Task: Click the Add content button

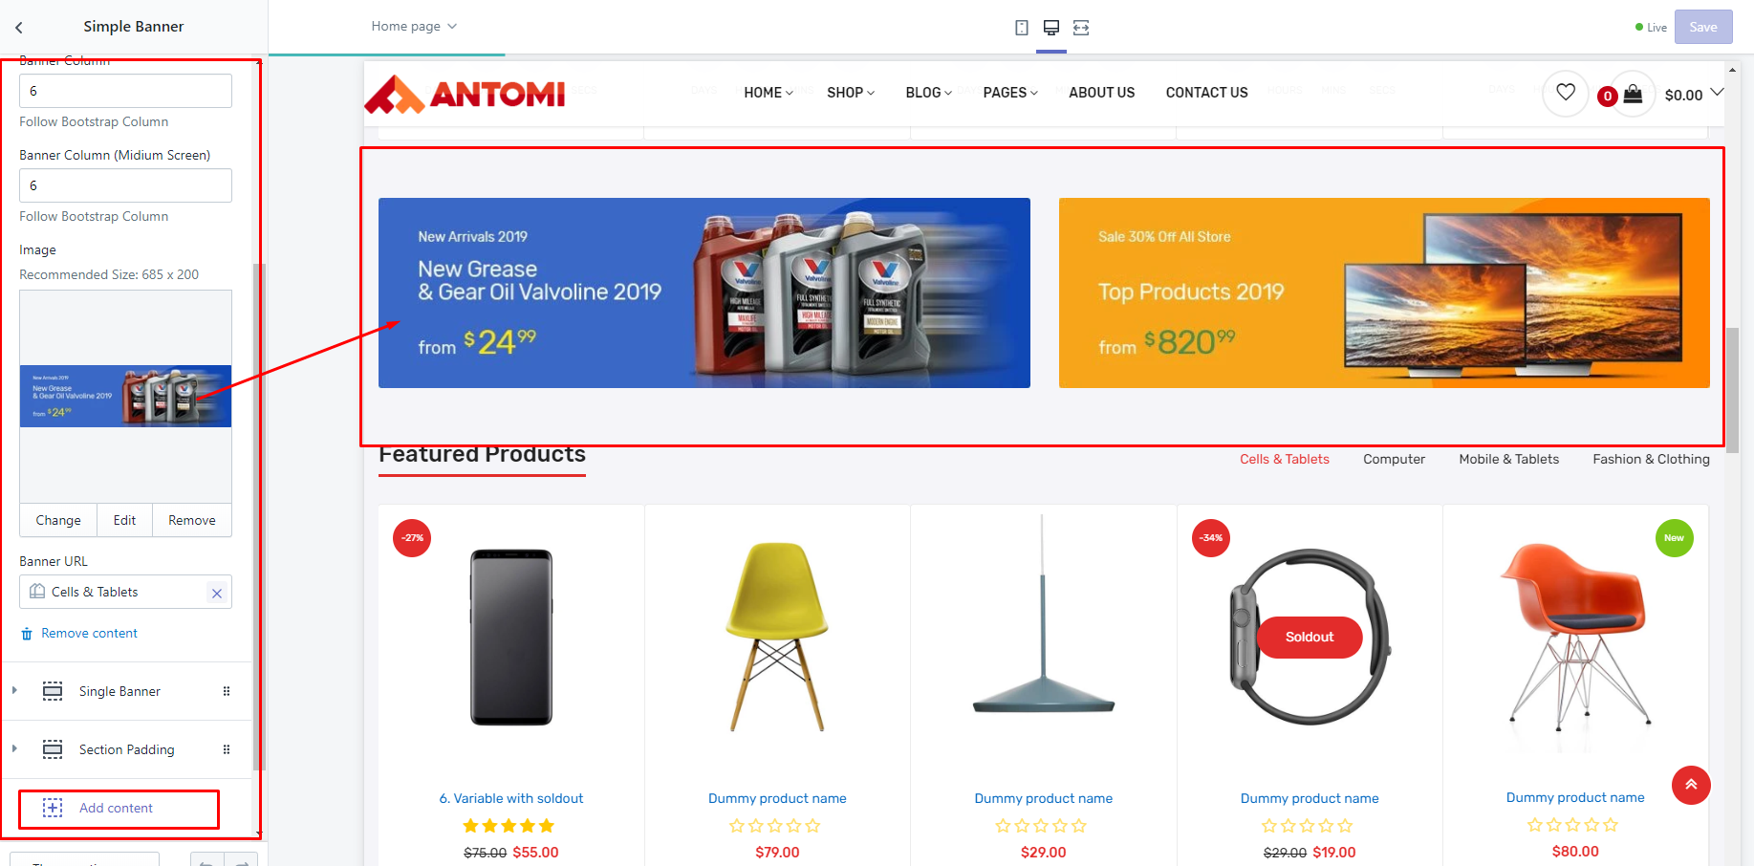Action: [x=119, y=809]
